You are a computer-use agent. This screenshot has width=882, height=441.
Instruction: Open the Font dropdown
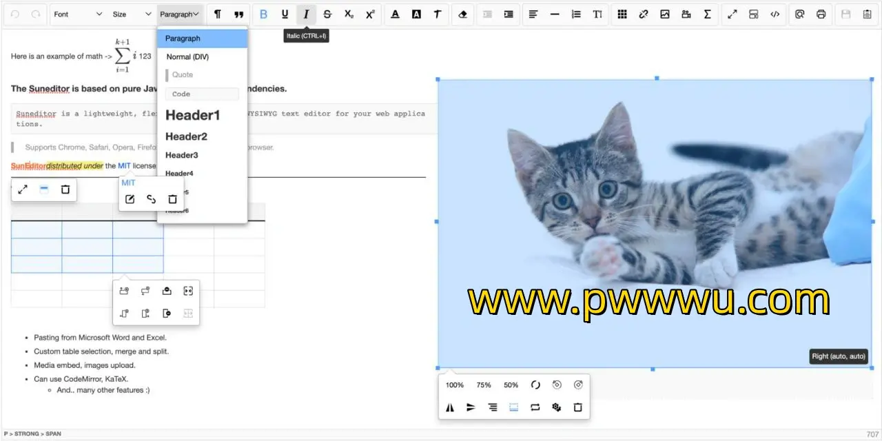(77, 14)
